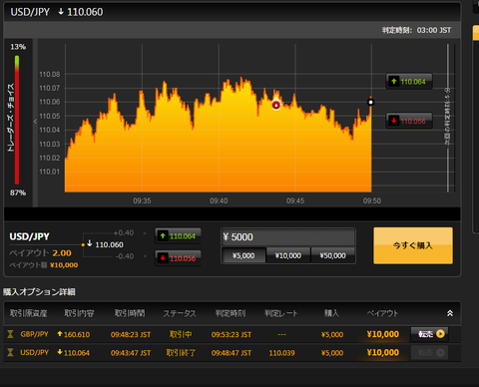The height and width of the screenshot is (387, 479).
Task: Click the USD/JPY asset name in table row
Action: [x=34, y=352]
